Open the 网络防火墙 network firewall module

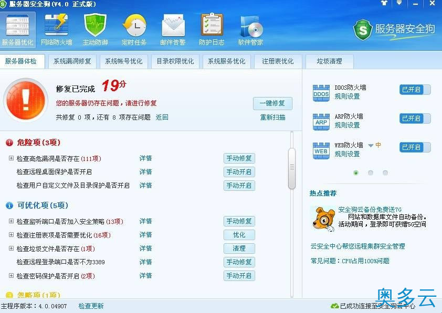coord(56,30)
